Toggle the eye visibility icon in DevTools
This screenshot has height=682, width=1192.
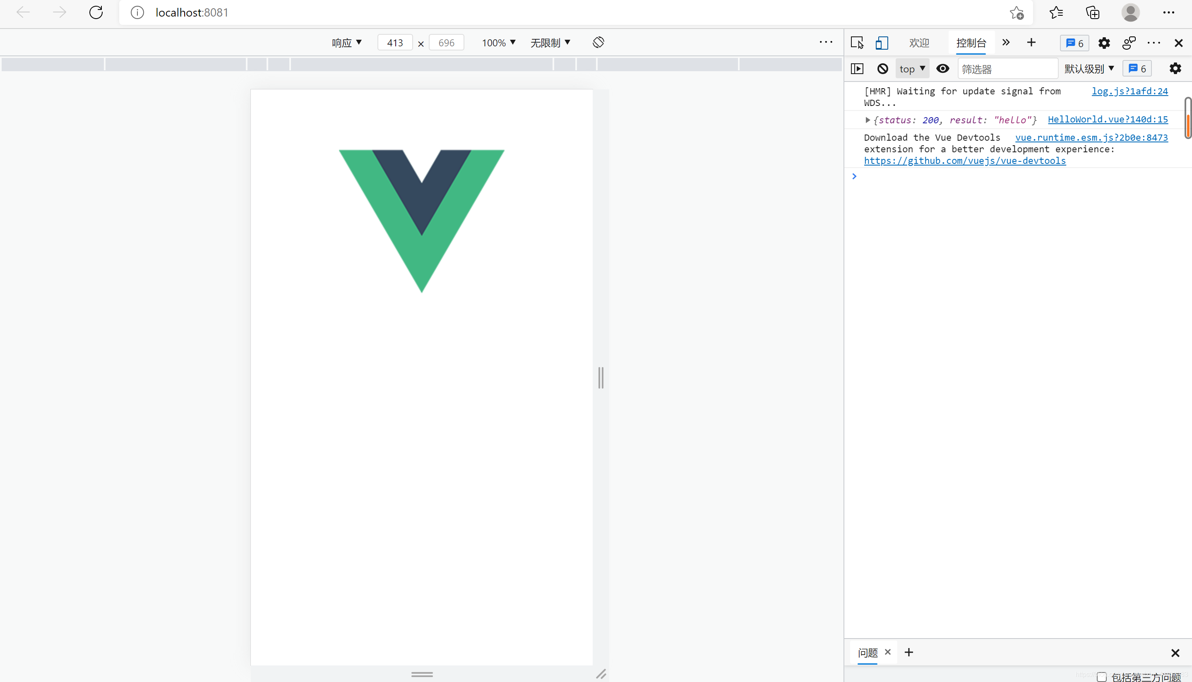943,69
